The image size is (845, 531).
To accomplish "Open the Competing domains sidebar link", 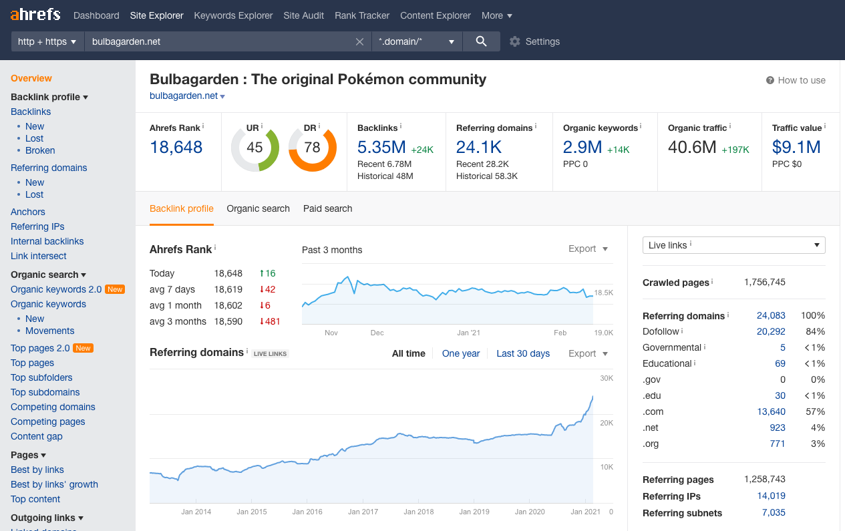I will coord(53,407).
